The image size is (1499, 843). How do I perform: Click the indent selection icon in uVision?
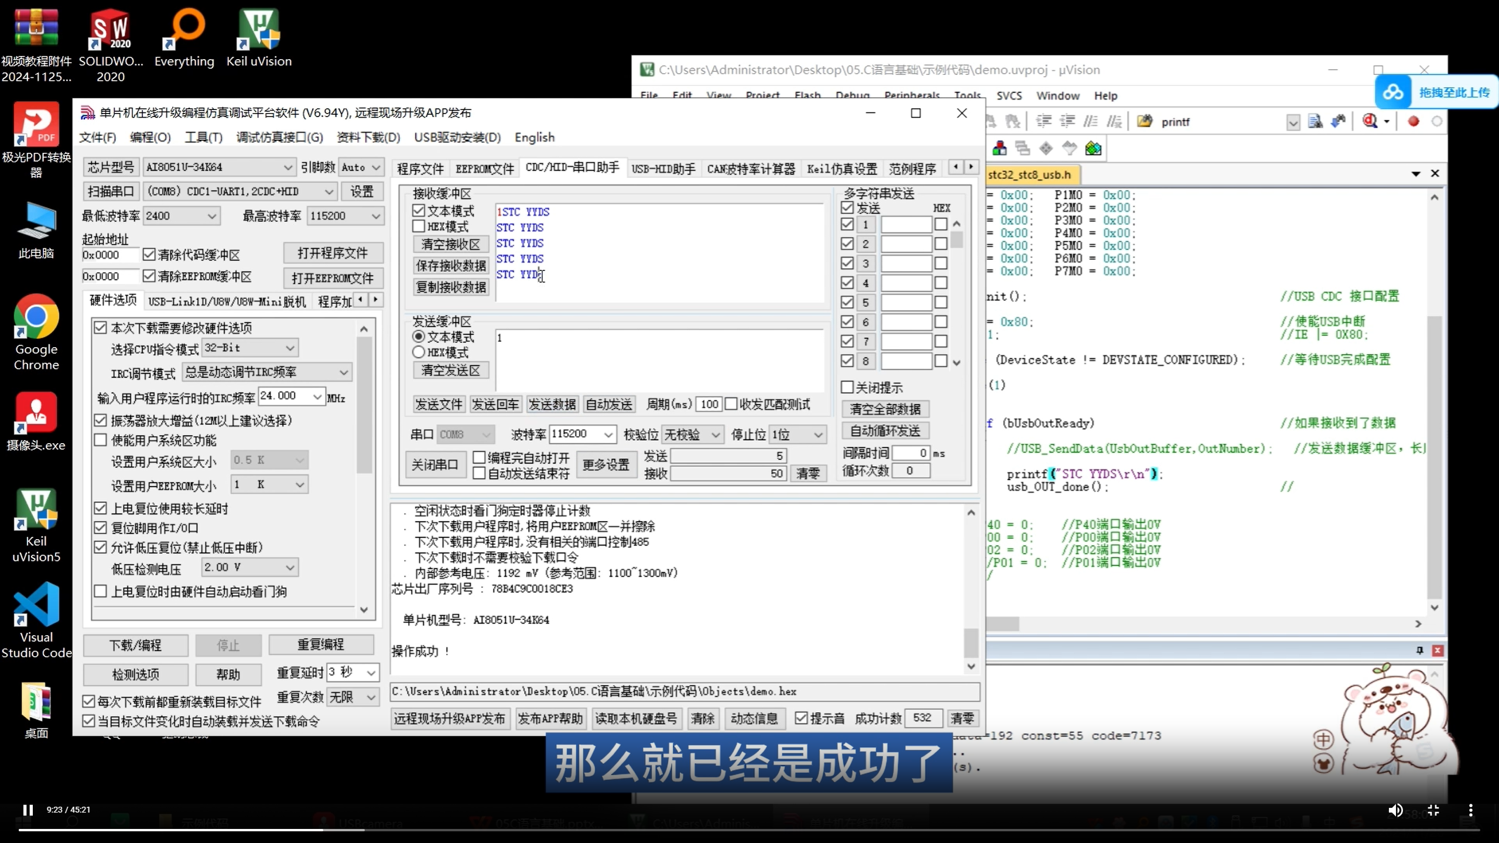point(1044,121)
